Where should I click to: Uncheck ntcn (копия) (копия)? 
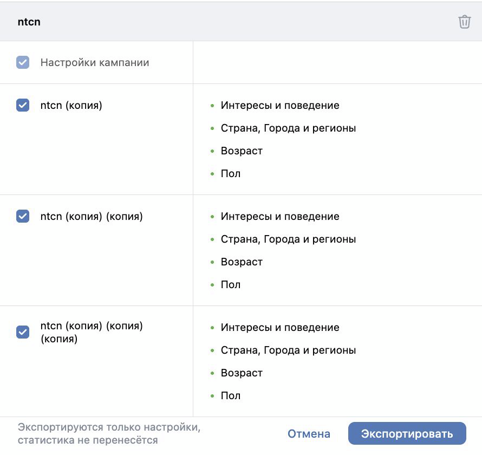tap(22, 216)
